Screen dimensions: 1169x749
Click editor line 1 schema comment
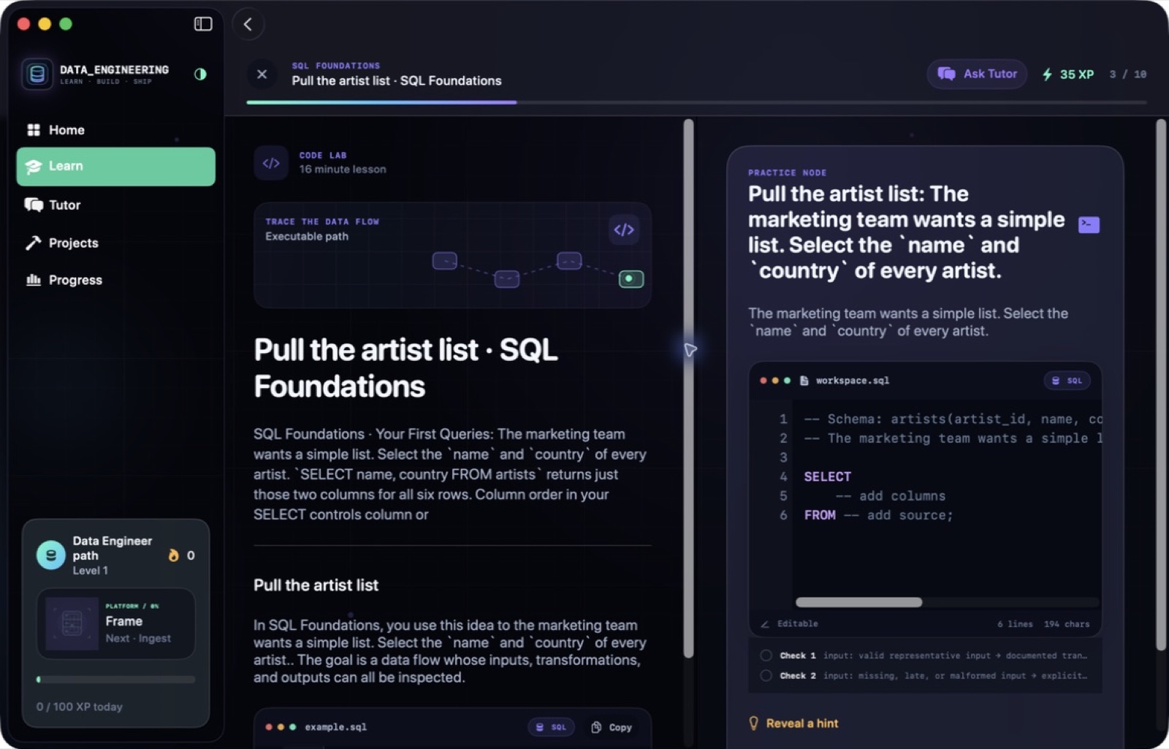point(952,419)
